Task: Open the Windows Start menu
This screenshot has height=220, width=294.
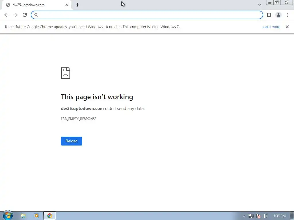Action: (7, 215)
